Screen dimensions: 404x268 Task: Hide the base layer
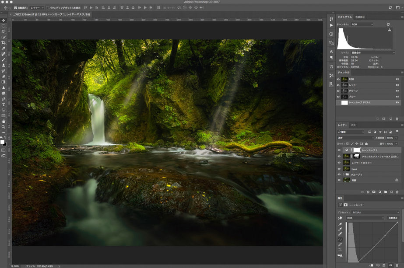tap(339, 168)
